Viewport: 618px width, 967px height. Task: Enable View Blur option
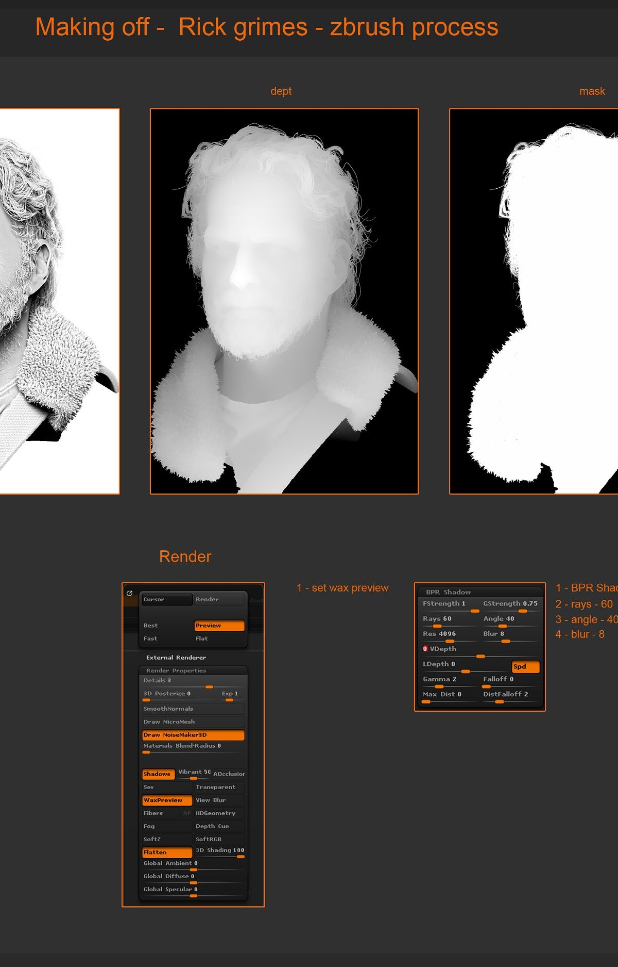pos(219,800)
